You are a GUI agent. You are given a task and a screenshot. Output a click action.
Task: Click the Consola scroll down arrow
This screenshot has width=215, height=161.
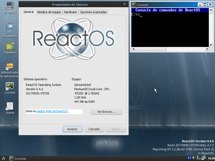click(211, 45)
